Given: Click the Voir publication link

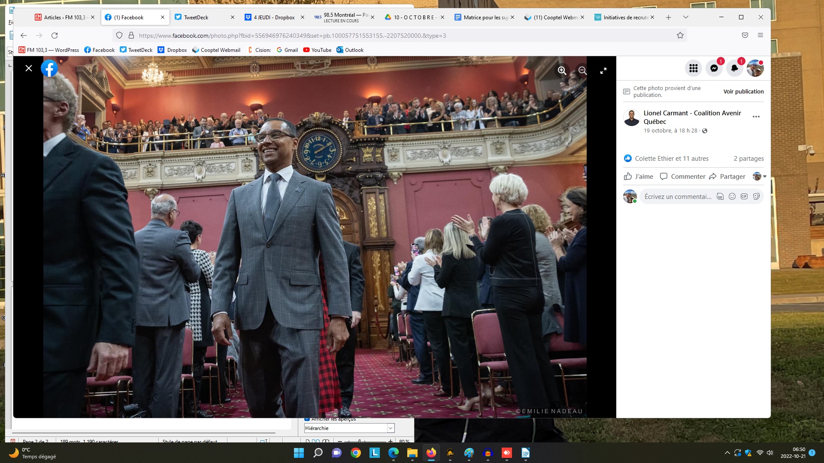Looking at the screenshot, I should (x=743, y=92).
